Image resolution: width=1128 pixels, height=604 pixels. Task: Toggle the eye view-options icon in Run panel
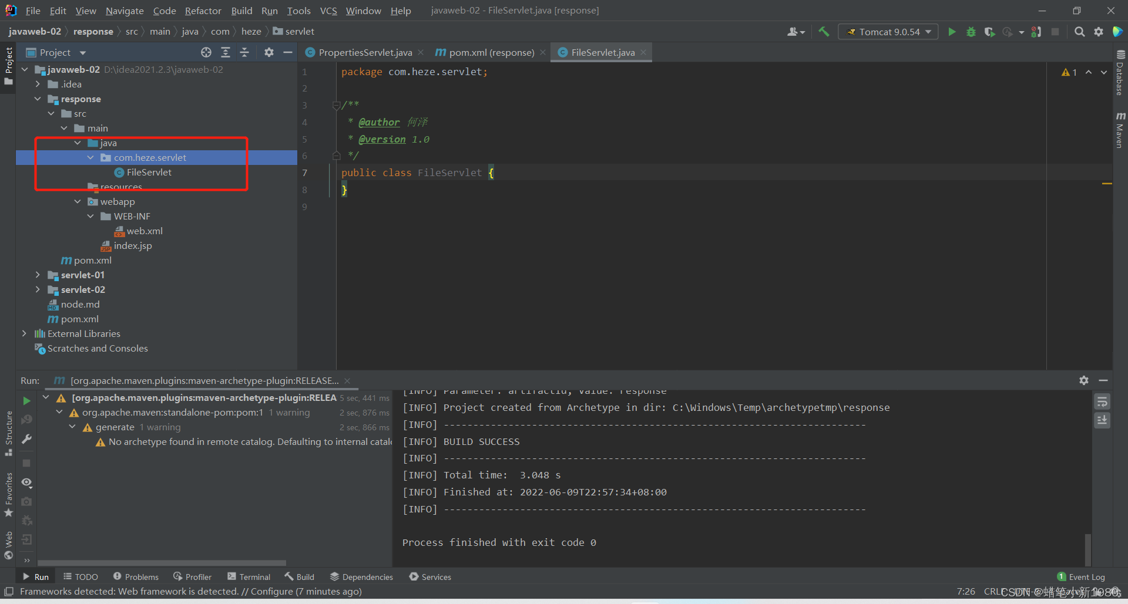coord(26,482)
